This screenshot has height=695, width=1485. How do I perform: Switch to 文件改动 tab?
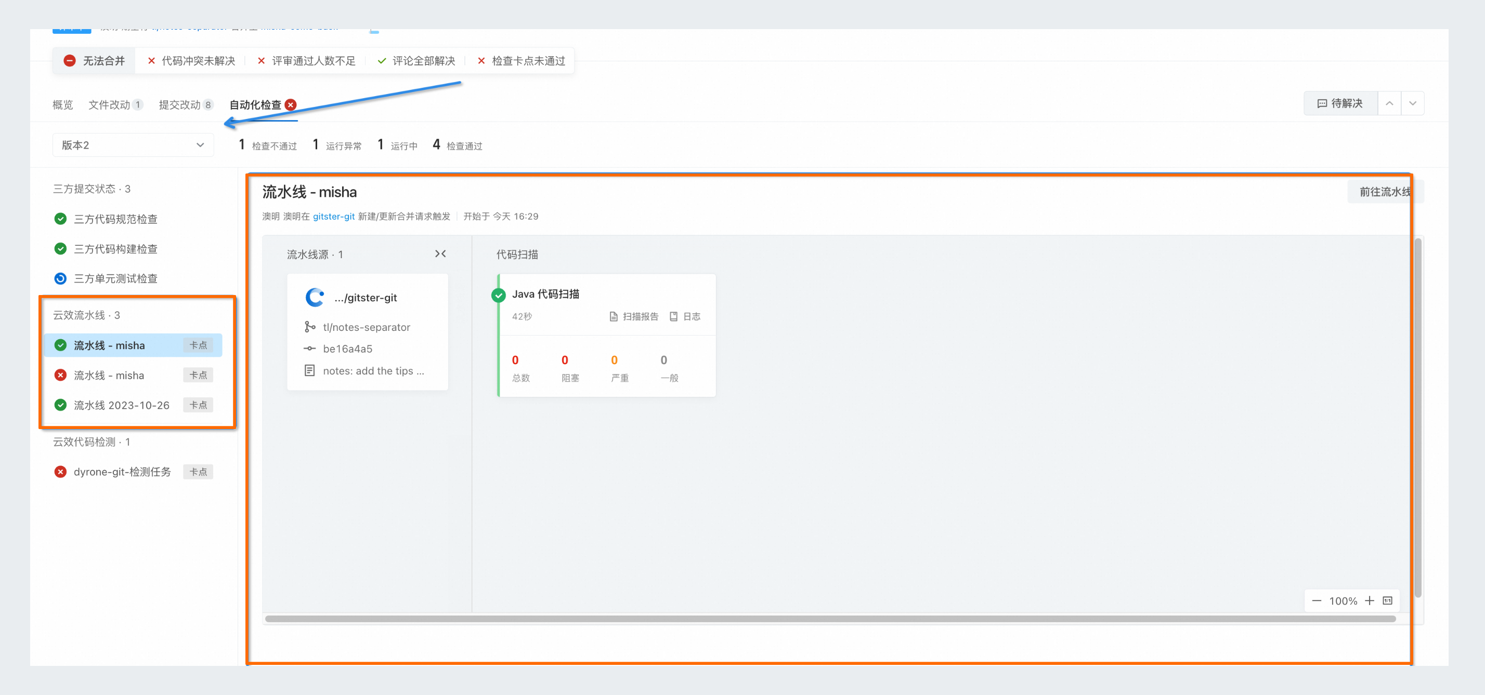point(115,105)
